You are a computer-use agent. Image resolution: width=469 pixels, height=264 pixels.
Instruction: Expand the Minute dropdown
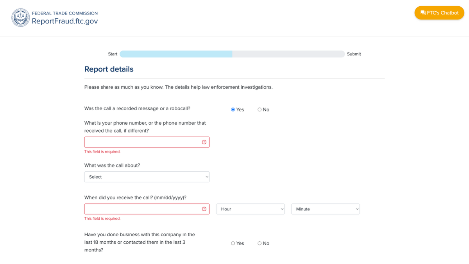[325, 209]
